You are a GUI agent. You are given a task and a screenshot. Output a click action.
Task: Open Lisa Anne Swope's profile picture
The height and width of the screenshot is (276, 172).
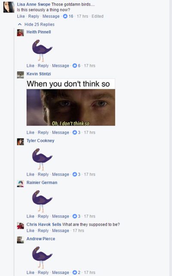9,7
